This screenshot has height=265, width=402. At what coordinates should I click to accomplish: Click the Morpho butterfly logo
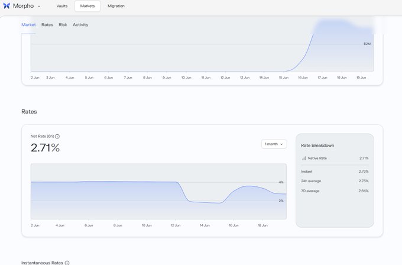click(x=7, y=6)
